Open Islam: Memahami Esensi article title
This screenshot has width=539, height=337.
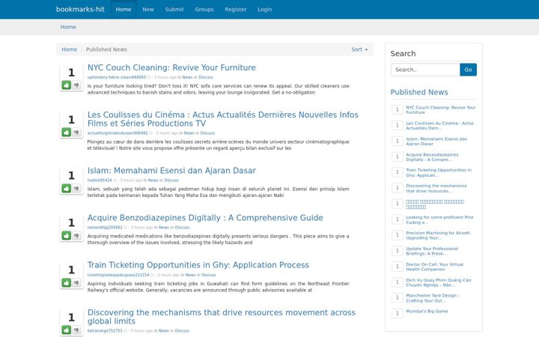coord(171,171)
